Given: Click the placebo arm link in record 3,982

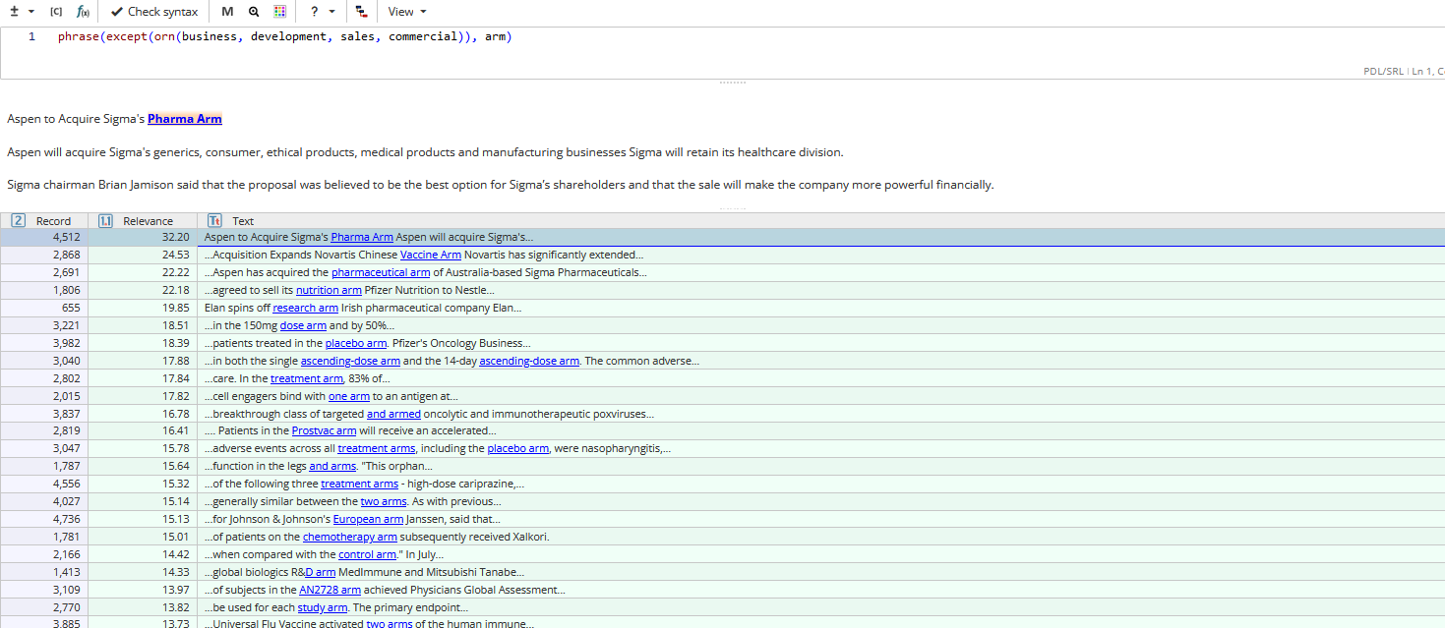Looking at the screenshot, I should (355, 343).
